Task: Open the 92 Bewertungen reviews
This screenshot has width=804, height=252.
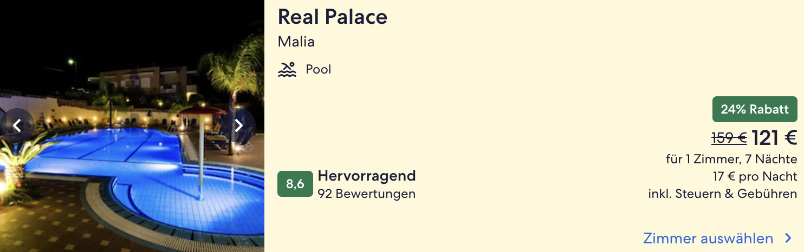Action: 366,194
